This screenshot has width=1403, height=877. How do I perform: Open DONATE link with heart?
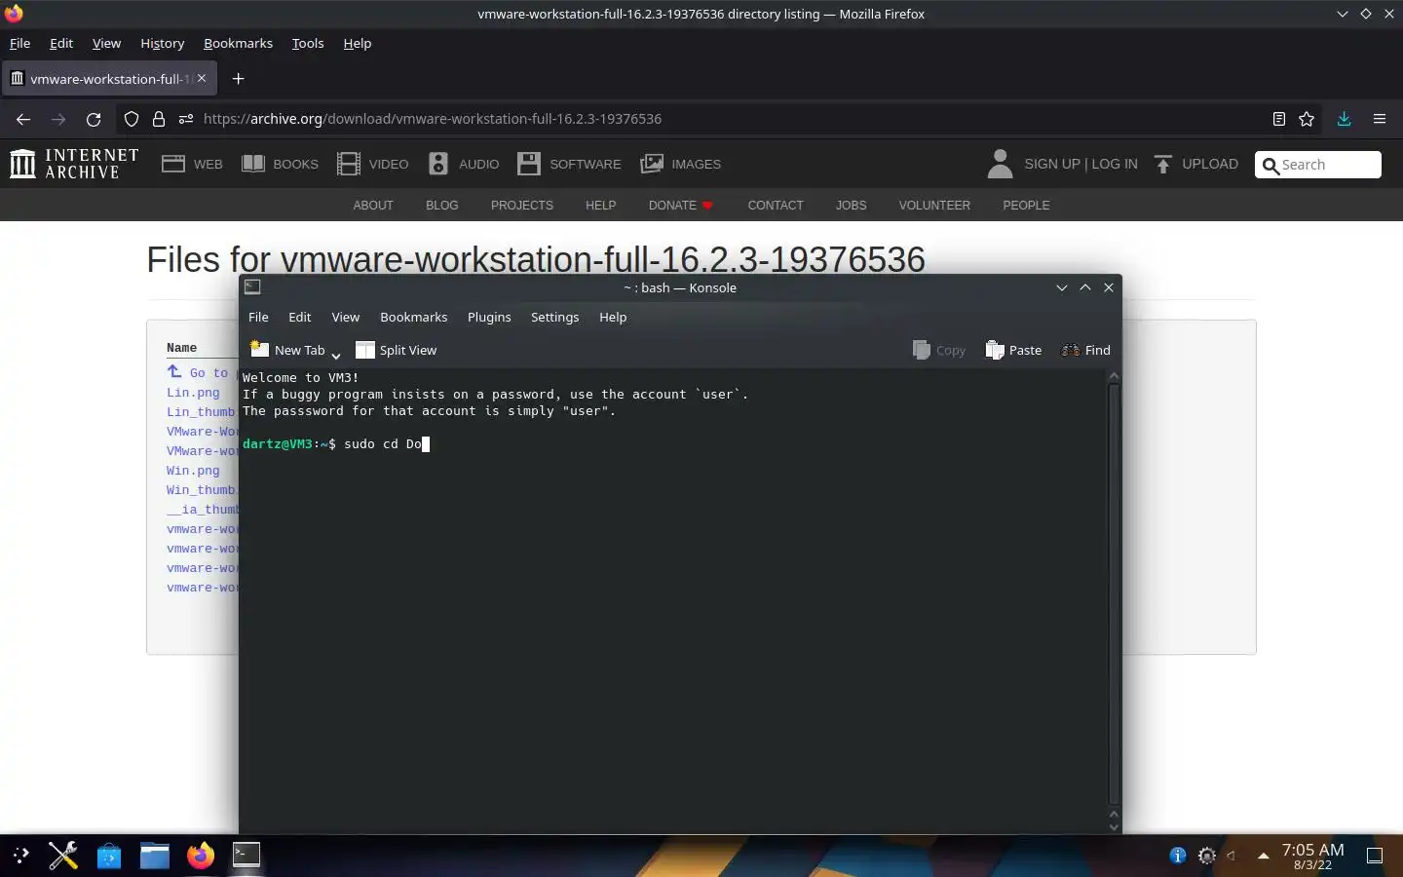click(x=681, y=206)
